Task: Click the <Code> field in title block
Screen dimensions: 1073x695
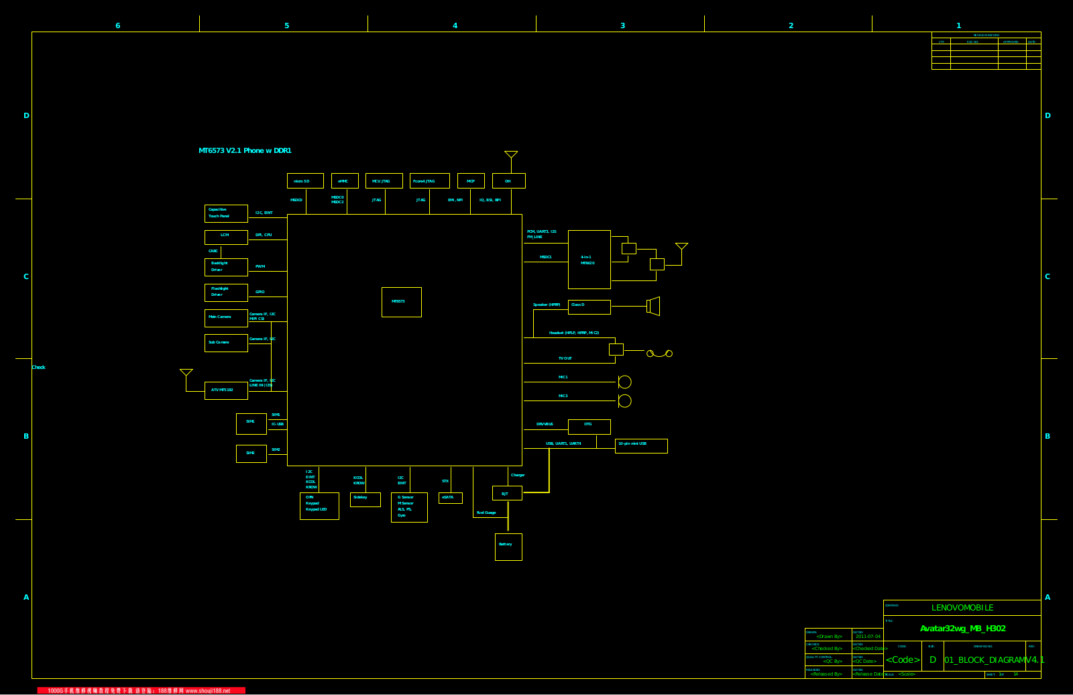Action: click(903, 660)
